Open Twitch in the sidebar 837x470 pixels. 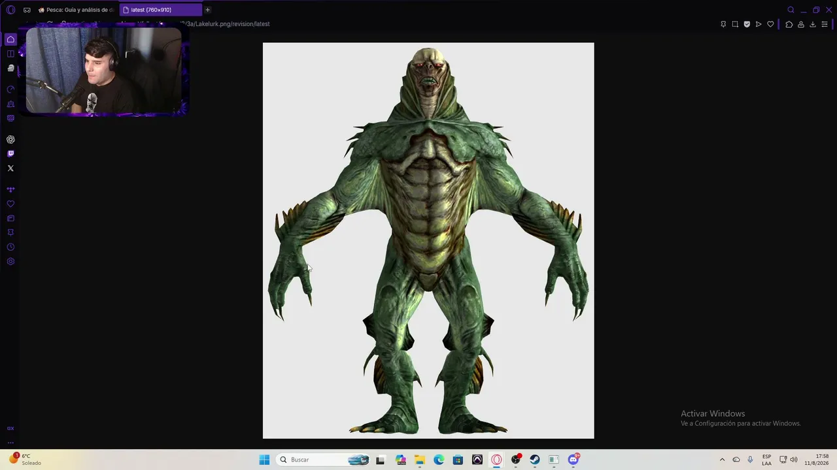pos(10,154)
